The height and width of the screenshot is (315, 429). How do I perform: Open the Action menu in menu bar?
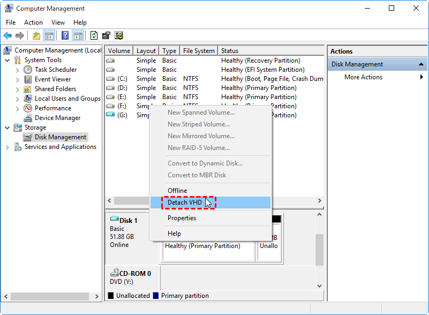pos(33,22)
